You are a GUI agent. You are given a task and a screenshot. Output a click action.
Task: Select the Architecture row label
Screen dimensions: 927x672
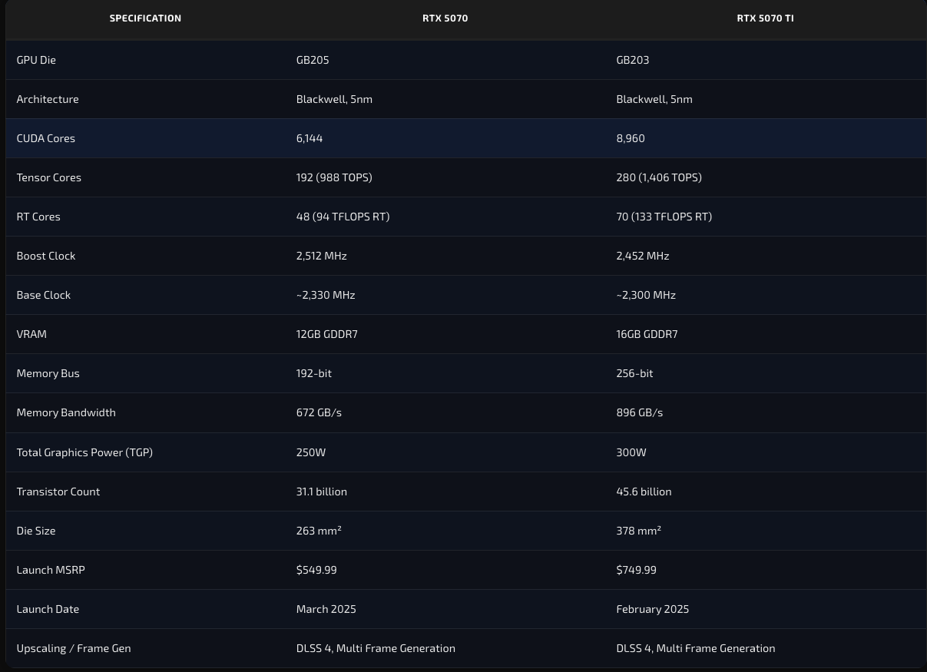pos(48,99)
